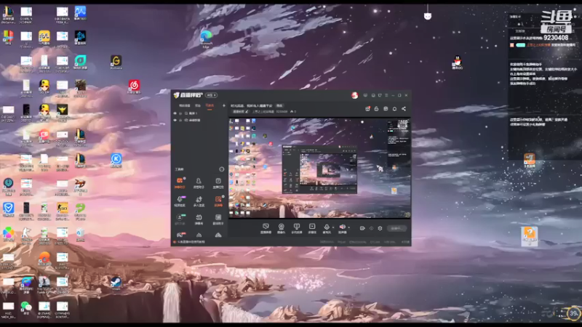Open the WeGame desktop shortcut
The image size is (582, 327).
(x=116, y=62)
